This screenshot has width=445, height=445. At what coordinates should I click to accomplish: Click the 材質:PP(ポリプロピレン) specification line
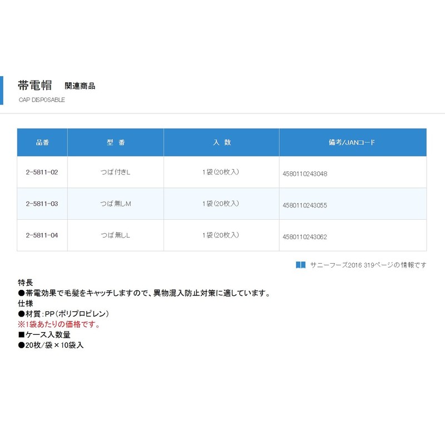[63, 314]
